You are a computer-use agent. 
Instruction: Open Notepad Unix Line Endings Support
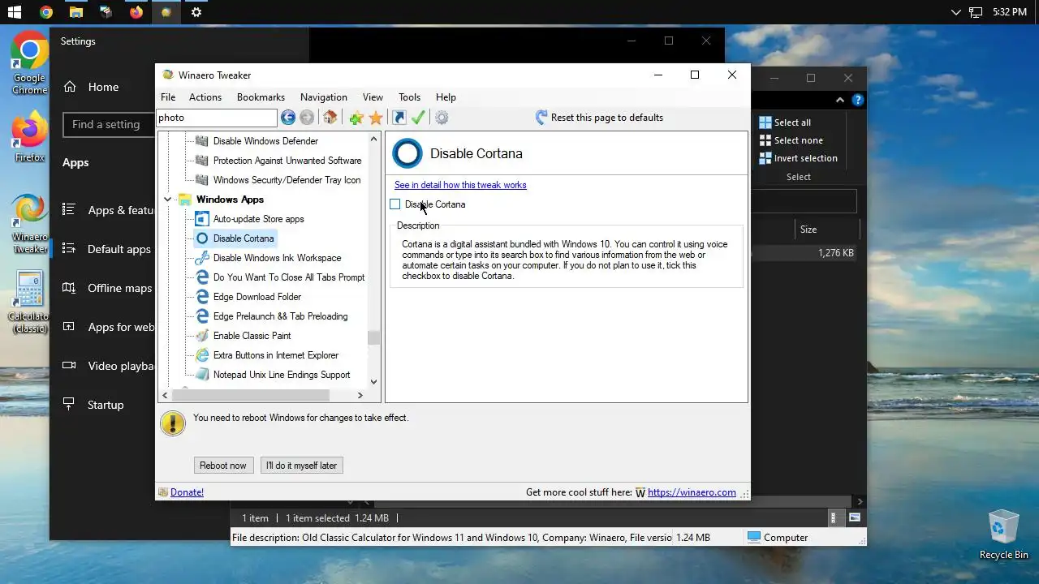(281, 375)
